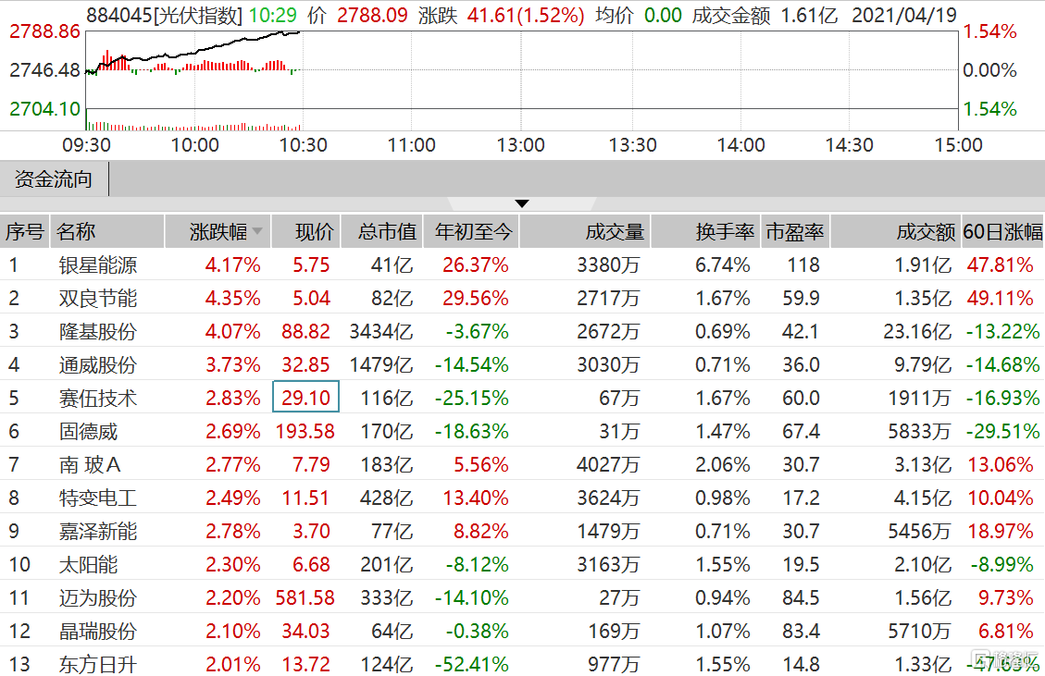Sort by 60日涨幅 column header
Image resolution: width=1045 pixels, height=676 pixels.
(1002, 232)
